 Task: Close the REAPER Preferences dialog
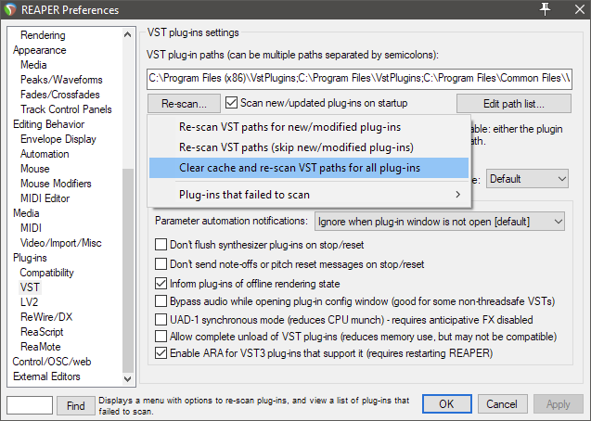(x=580, y=9)
